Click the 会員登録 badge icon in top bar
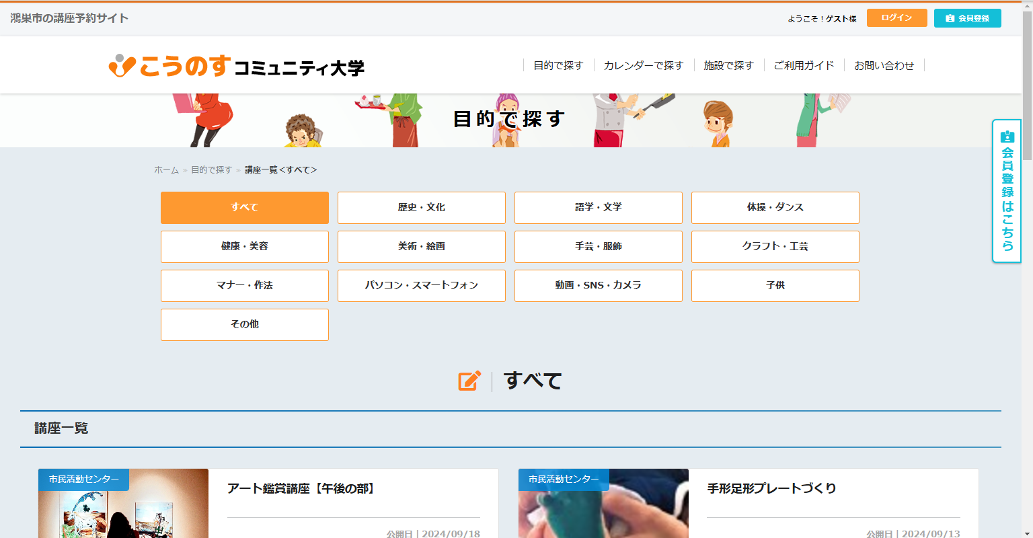 (950, 18)
